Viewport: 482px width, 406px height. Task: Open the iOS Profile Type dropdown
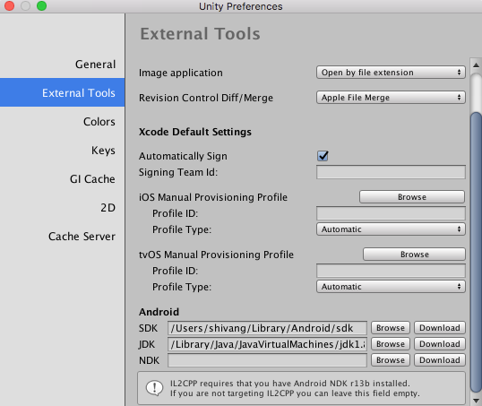click(391, 229)
